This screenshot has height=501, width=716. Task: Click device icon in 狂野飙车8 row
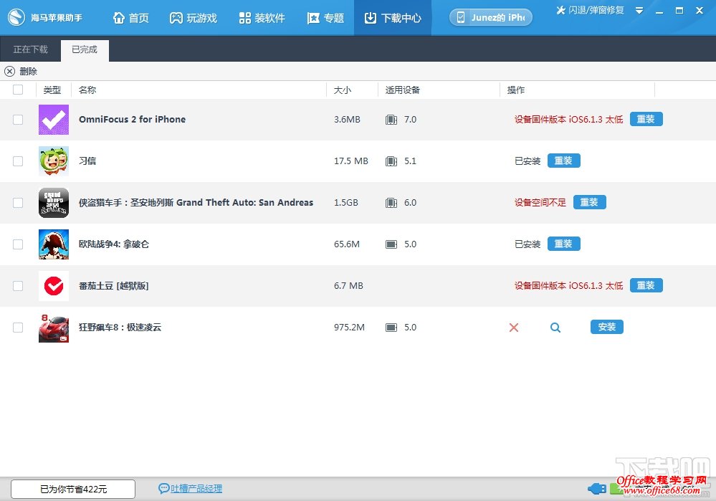[391, 328]
